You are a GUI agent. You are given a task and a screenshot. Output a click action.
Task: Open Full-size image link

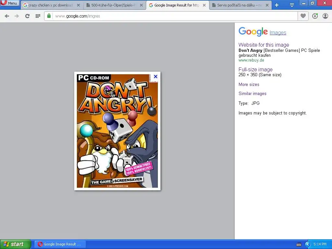pyautogui.click(x=255, y=69)
